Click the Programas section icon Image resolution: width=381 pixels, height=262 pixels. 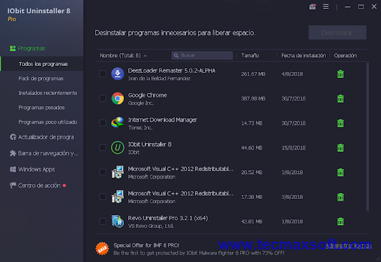[x=13, y=49]
